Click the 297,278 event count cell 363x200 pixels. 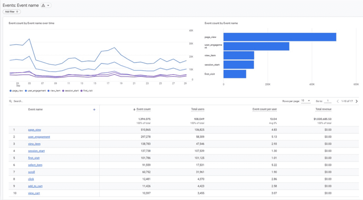pyautogui.click(x=146, y=137)
